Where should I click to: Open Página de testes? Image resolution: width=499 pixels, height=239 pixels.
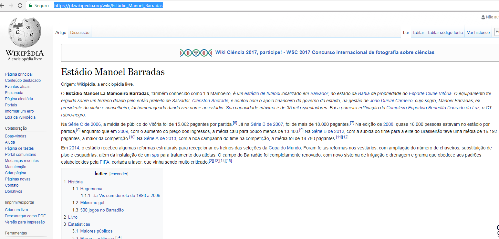19,148
